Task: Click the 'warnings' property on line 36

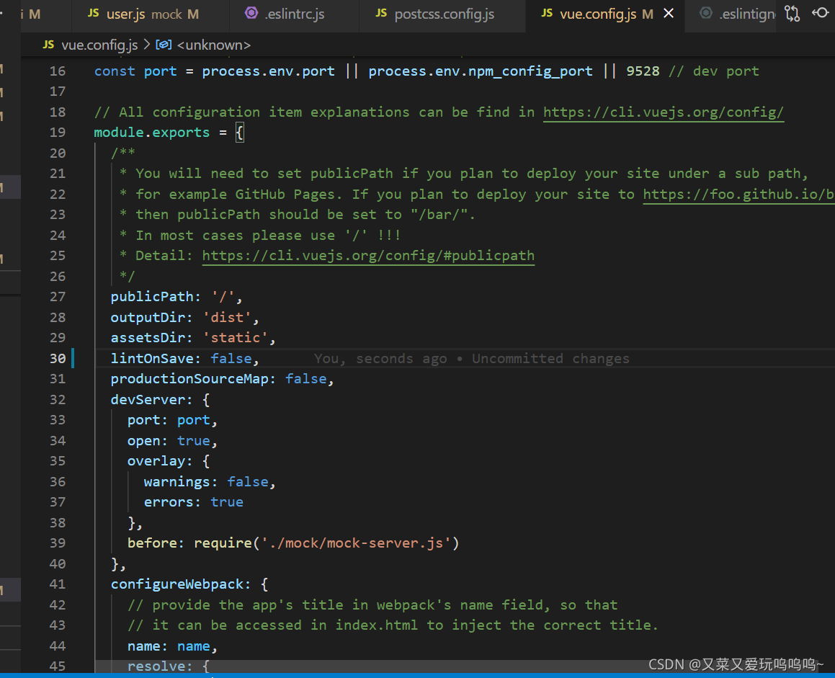Action: pos(177,482)
